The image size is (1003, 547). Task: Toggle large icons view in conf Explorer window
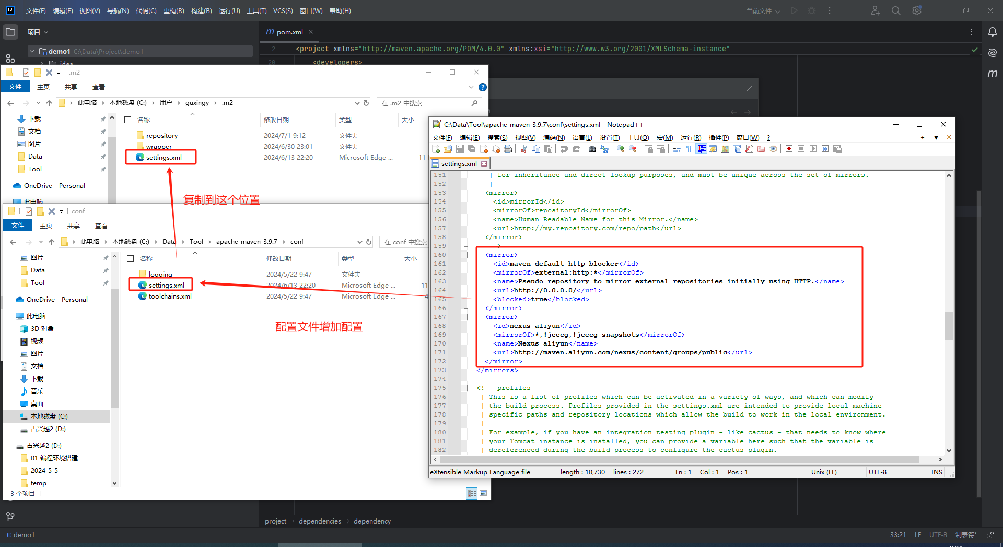coord(483,493)
